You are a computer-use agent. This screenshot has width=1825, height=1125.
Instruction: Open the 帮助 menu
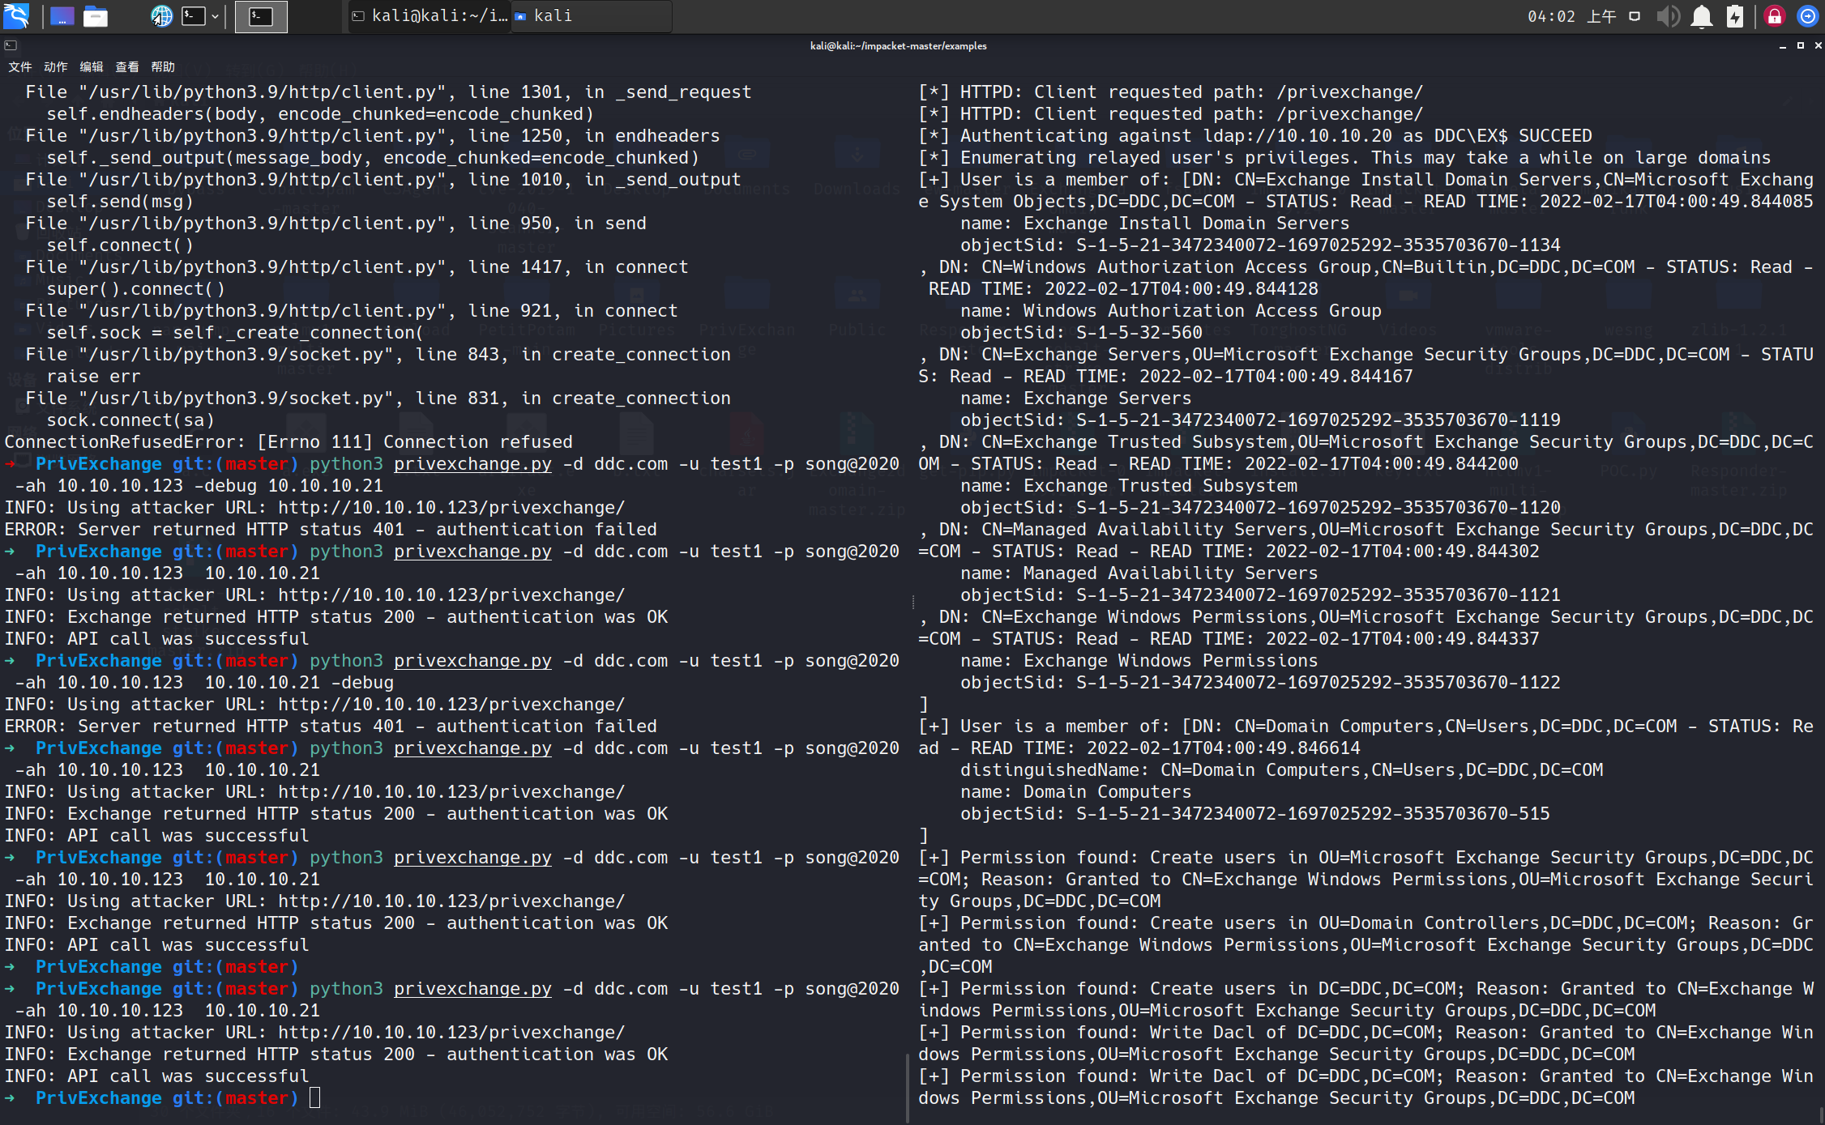pyautogui.click(x=162, y=66)
